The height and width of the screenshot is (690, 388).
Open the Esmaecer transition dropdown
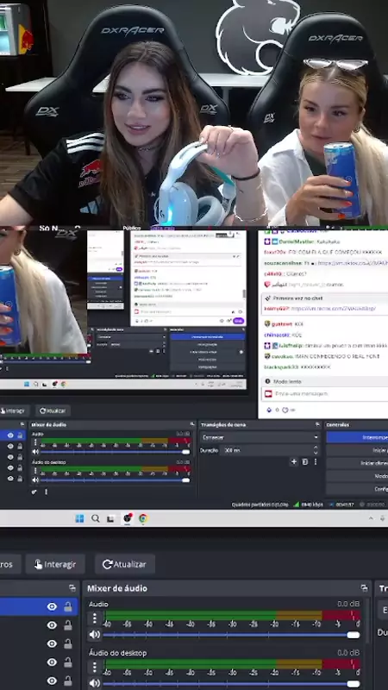pos(260,437)
